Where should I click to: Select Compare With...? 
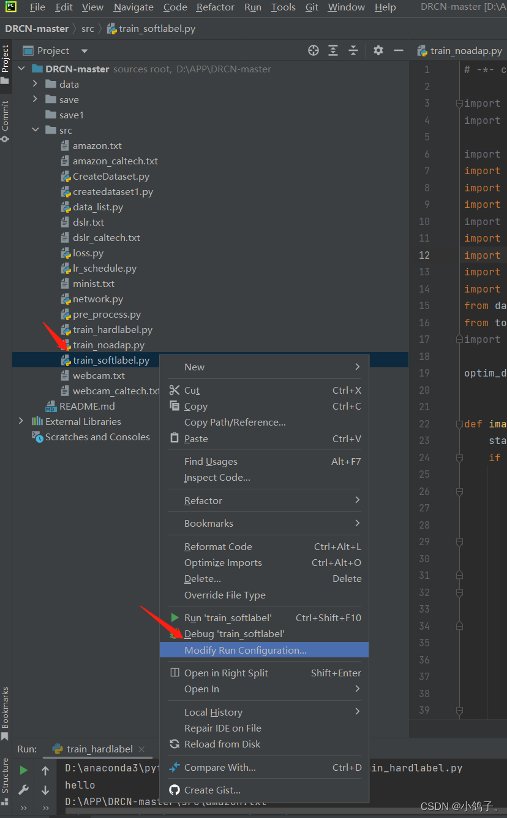coord(264,767)
